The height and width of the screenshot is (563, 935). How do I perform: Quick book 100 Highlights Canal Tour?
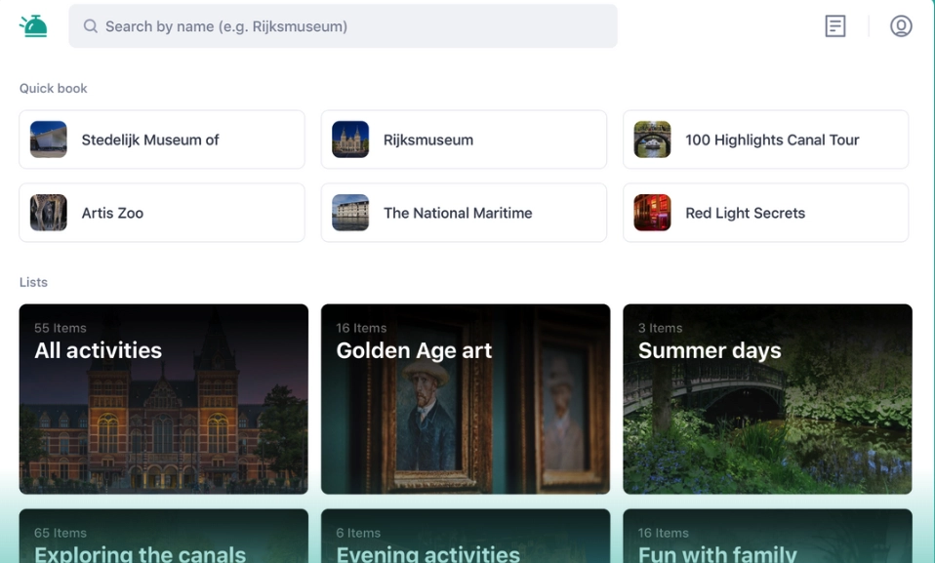[x=765, y=140]
